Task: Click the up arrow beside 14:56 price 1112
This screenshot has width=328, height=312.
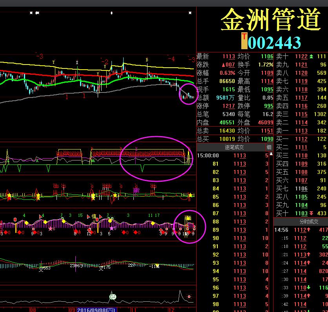Action: tap(308, 230)
